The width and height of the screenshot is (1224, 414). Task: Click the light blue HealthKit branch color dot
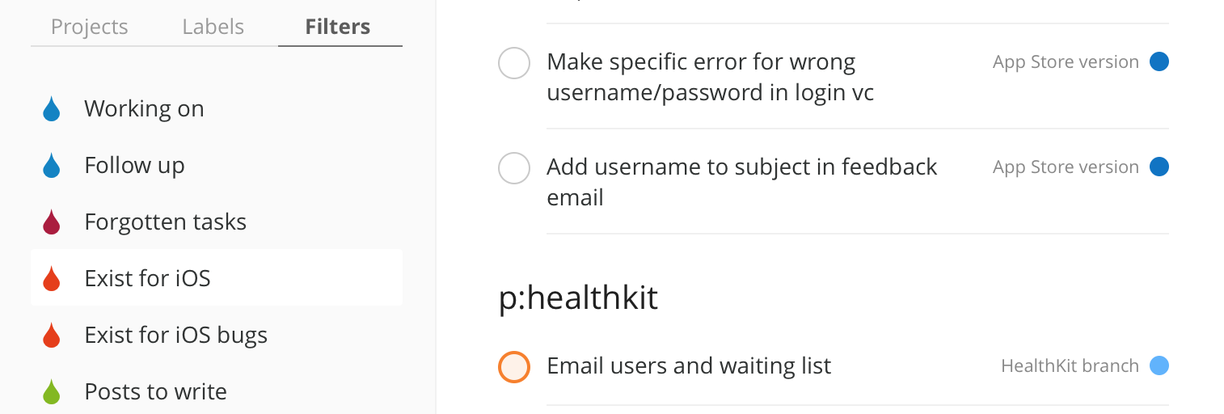pyautogui.click(x=1159, y=366)
